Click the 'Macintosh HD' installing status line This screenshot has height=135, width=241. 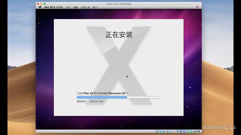tap(104, 93)
